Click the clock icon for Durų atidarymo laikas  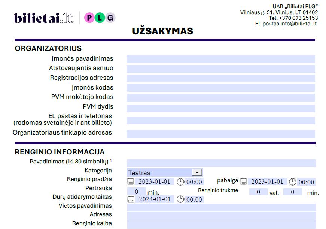coord(180,199)
